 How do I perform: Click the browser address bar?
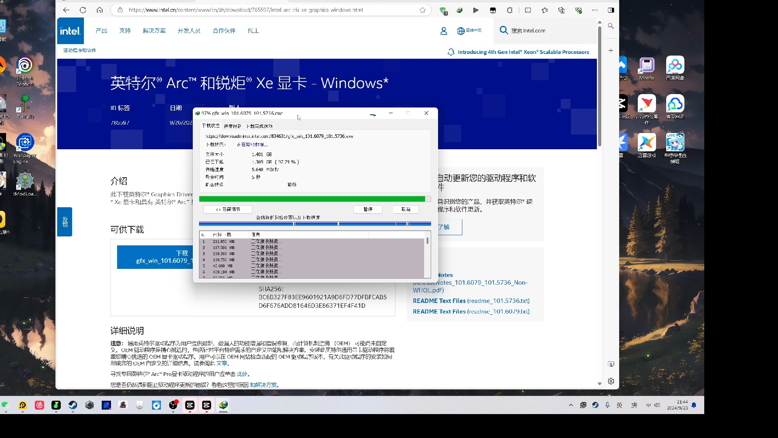(x=271, y=10)
